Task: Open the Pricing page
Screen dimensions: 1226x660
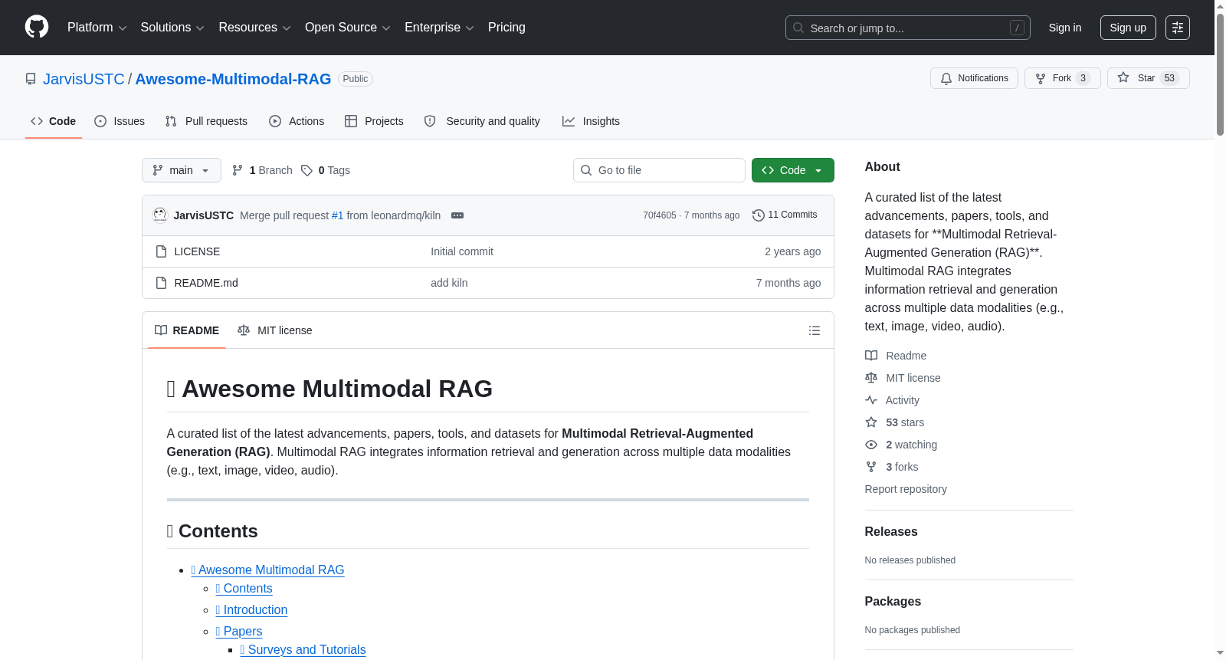Action: tap(506, 28)
